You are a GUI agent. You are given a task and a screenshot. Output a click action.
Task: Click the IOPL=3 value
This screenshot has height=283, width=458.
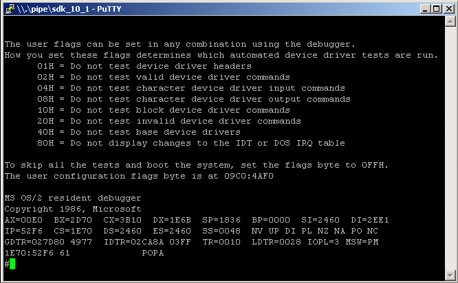tap(323, 242)
